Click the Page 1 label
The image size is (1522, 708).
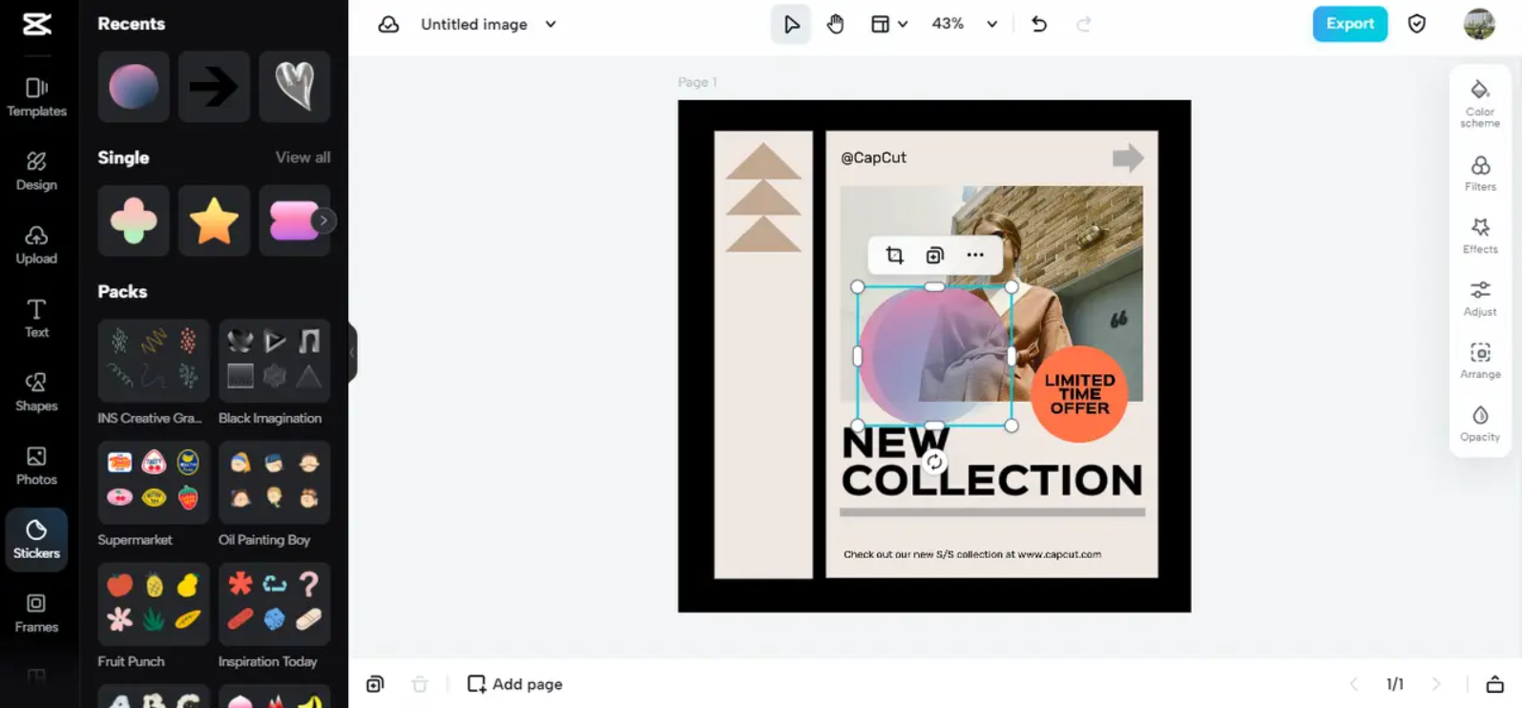(x=698, y=82)
